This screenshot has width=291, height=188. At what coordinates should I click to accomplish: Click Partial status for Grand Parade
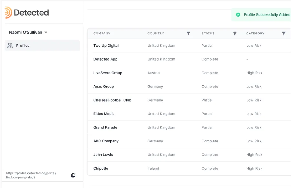coord(207,127)
